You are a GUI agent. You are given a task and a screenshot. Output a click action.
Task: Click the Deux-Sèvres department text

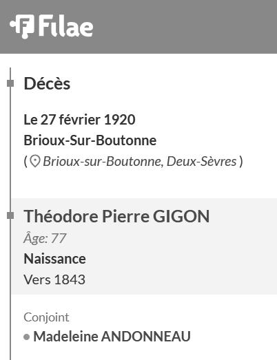(x=201, y=161)
